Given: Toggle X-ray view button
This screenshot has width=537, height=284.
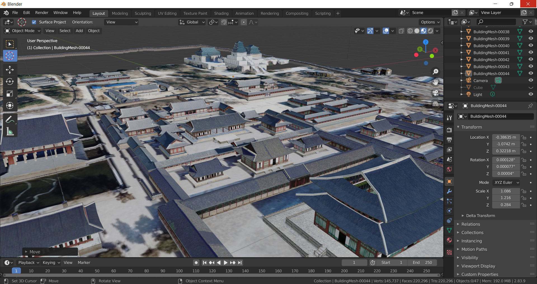Looking at the screenshot, I should (x=401, y=31).
